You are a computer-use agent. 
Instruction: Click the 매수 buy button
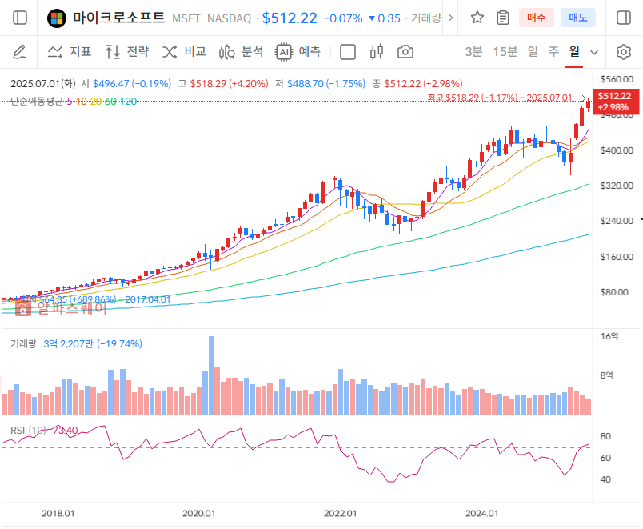[537, 18]
